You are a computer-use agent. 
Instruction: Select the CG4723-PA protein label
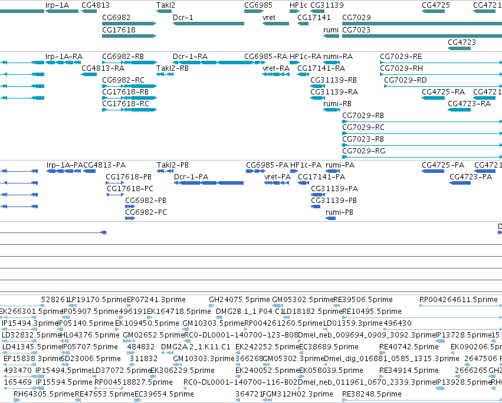pos(471,177)
